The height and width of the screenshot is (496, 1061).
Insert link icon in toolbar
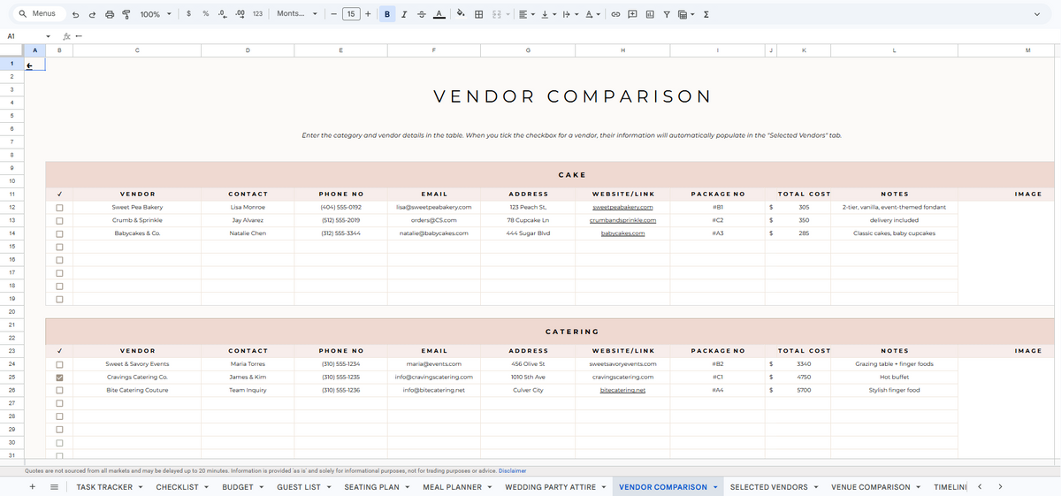tap(616, 14)
